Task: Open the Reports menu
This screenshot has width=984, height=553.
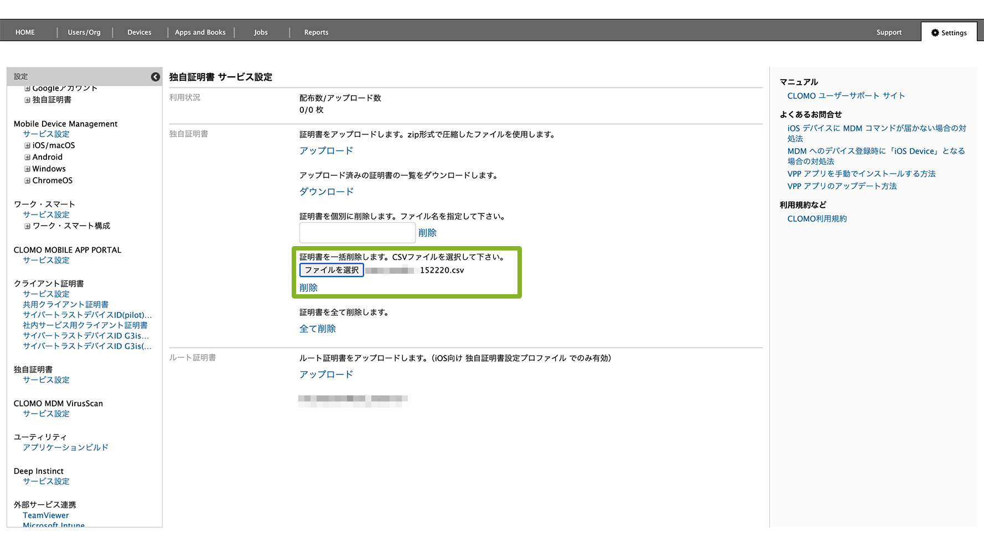Action: [316, 33]
